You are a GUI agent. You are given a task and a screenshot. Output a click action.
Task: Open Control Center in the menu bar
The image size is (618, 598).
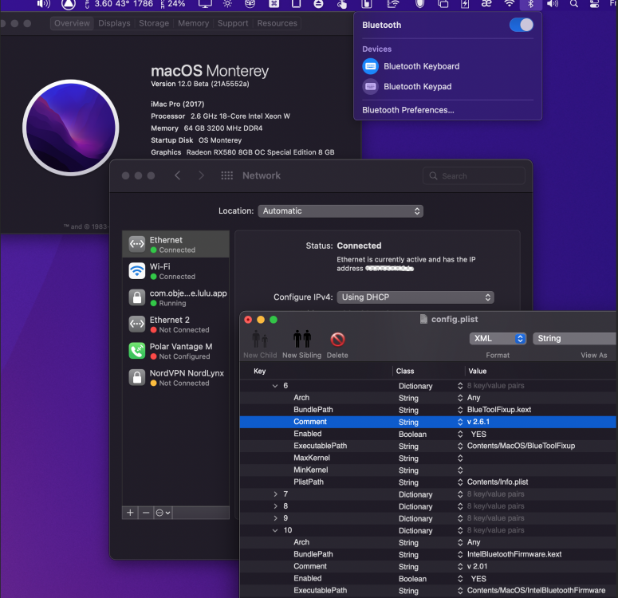(x=594, y=4)
